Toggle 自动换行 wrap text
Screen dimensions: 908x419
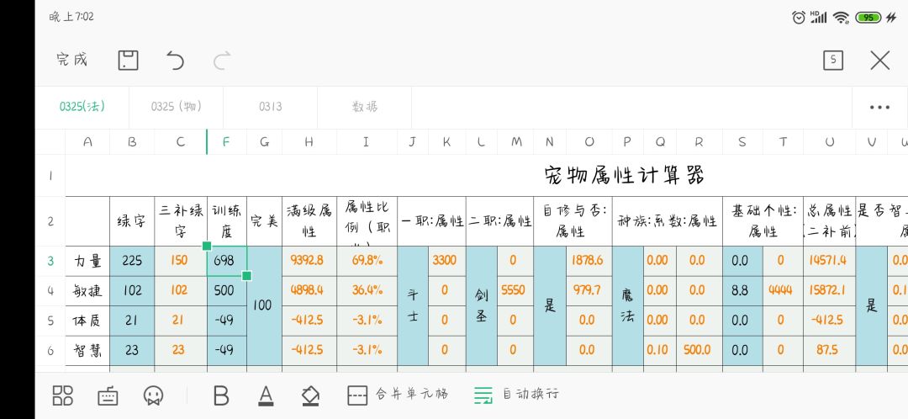[516, 395]
